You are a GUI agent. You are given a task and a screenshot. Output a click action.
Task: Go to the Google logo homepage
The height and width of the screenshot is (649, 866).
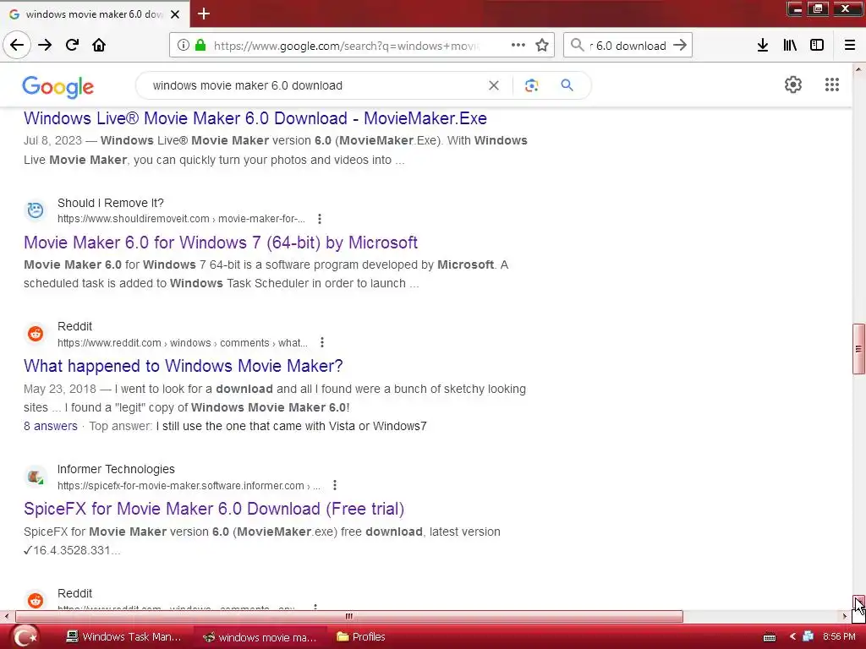click(x=58, y=87)
